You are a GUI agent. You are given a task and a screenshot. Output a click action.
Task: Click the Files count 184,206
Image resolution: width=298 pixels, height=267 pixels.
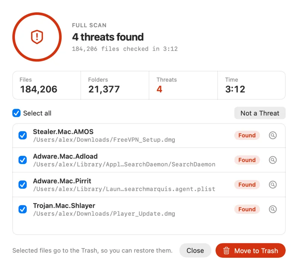coord(39,89)
